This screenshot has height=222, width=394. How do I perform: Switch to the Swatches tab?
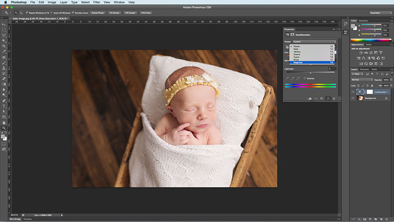(x=363, y=21)
